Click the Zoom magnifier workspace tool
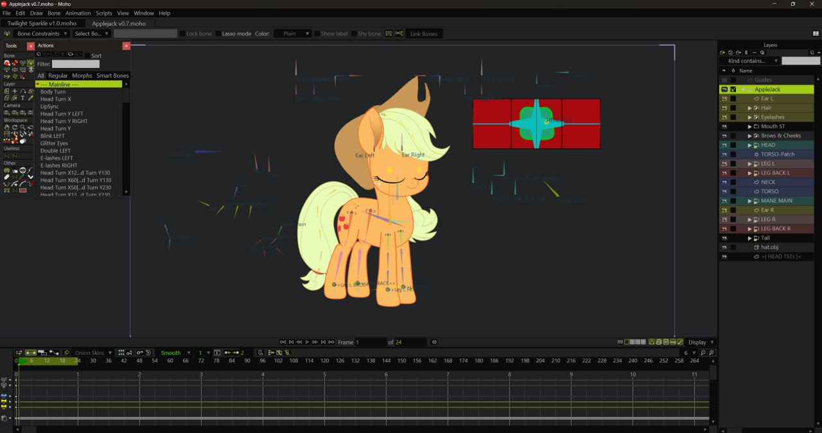The height and width of the screenshot is (433, 822). click(x=22, y=127)
